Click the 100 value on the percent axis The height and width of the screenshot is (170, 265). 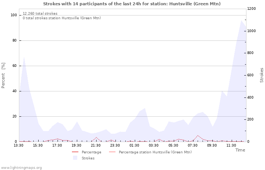[x=14, y=15]
